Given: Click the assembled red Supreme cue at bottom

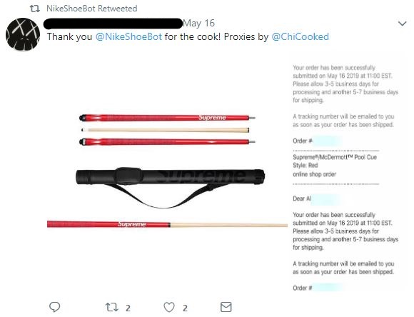Looking at the screenshot, I should tap(168, 224).
